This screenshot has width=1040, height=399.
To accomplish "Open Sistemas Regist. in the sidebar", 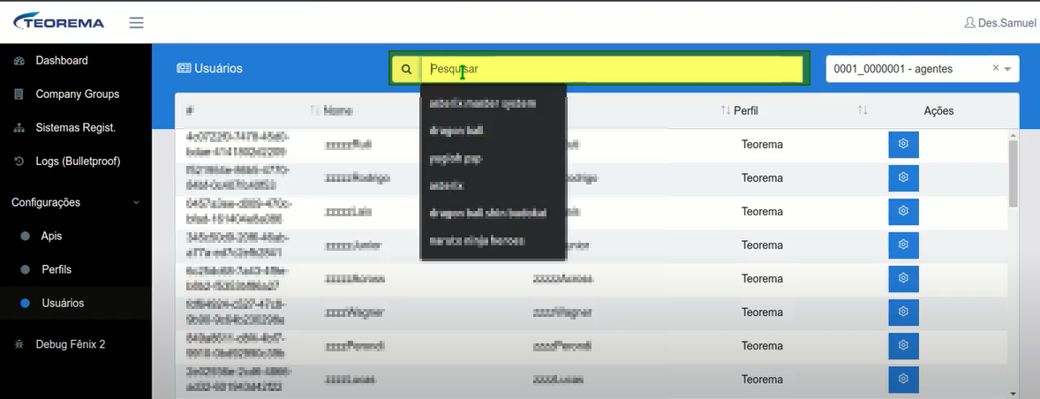I will [x=76, y=128].
